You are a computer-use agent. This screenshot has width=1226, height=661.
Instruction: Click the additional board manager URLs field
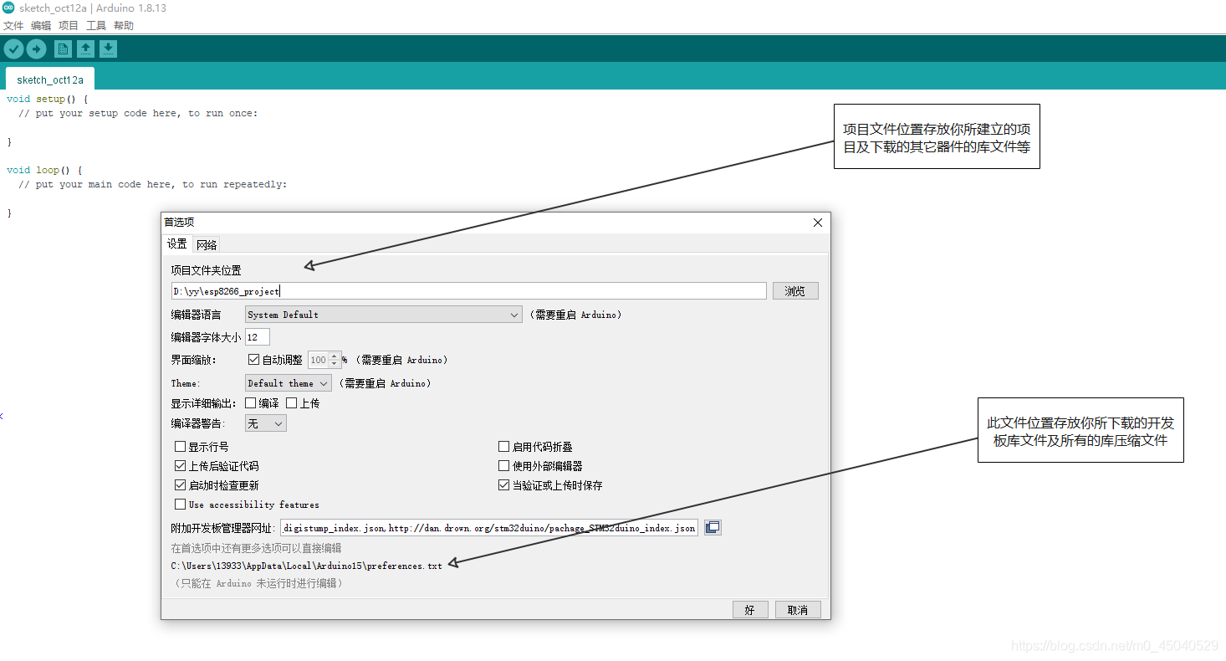pyautogui.click(x=489, y=528)
